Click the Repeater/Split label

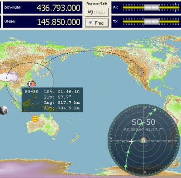97,4
